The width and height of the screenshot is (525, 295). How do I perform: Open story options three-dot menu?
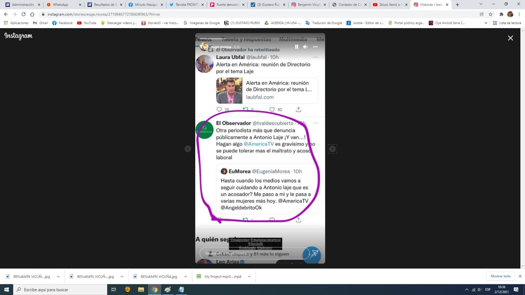315,47
